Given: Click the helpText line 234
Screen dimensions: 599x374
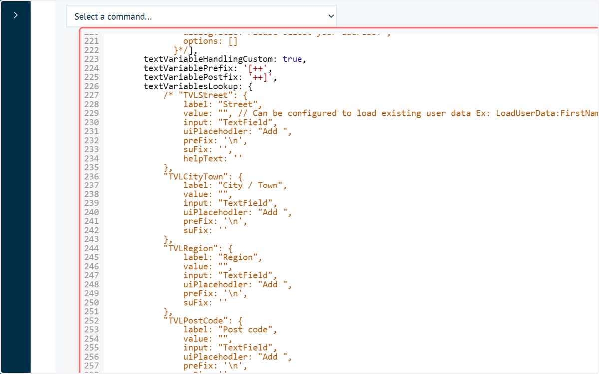Looking at the screenshot, I should [213, 159].
